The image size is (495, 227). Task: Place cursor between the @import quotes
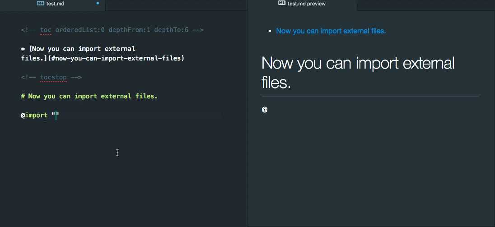point(56,116)
